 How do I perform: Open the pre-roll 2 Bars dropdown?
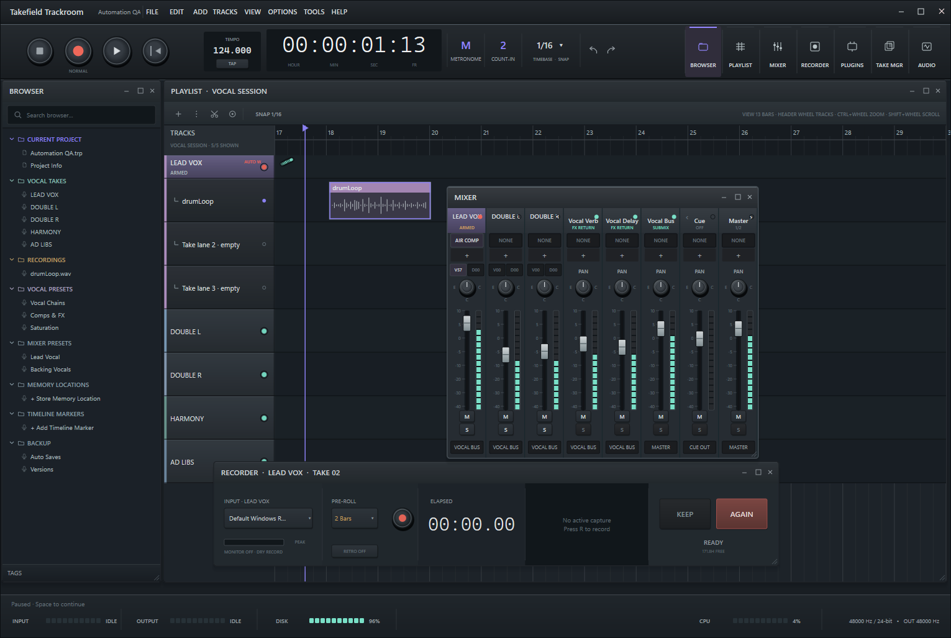pyautogui.click(x=355, y=519)
